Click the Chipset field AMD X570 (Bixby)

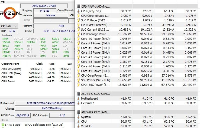pyautogui.click(x=45, y=109)
